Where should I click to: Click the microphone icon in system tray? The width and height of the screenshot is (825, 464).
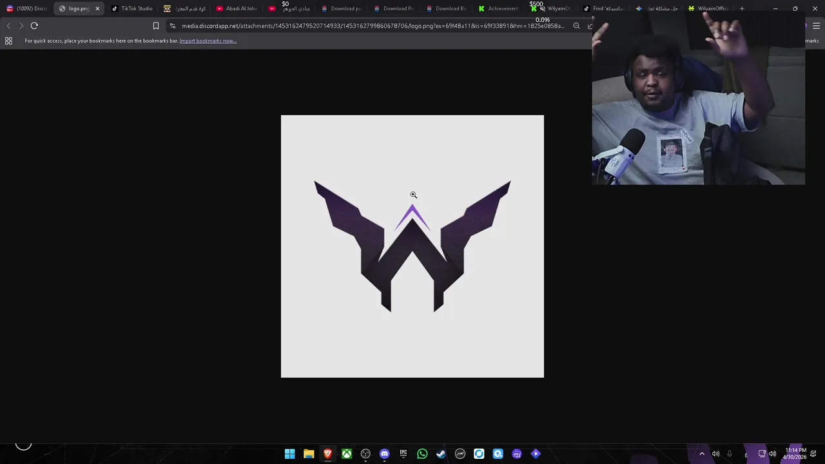tap(730, 454)
